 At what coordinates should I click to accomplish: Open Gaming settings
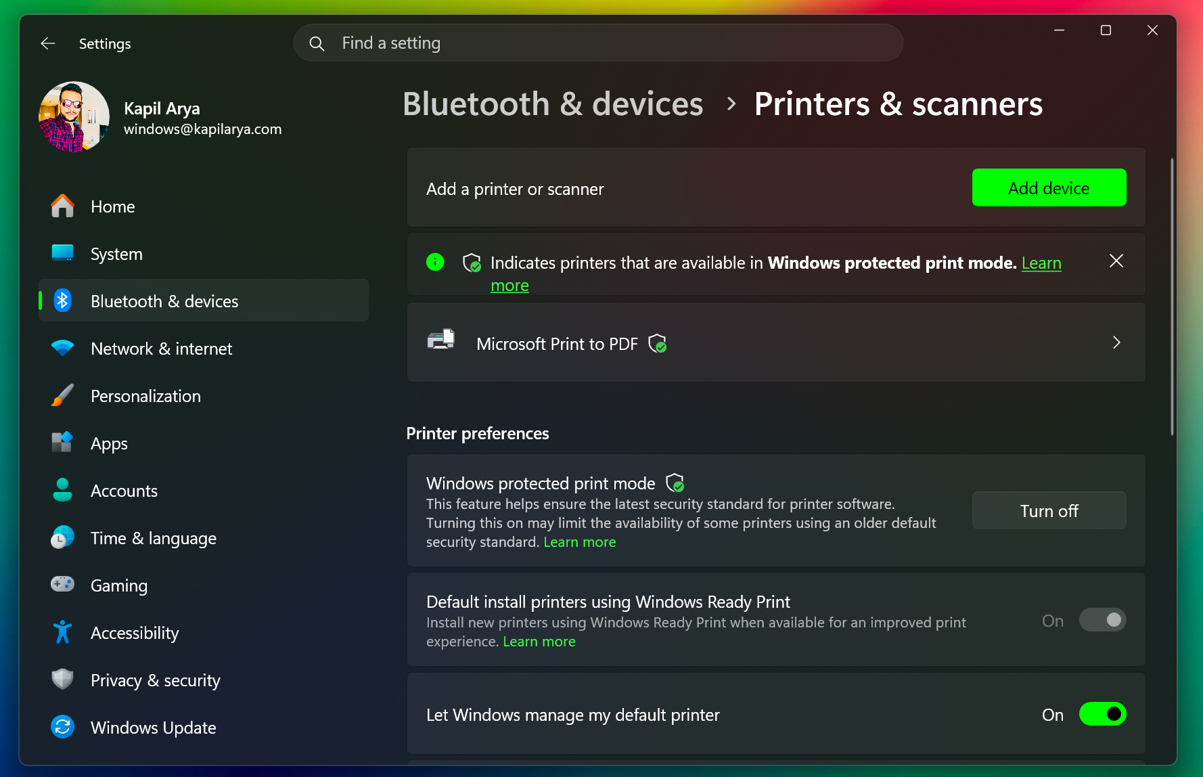click(x=204, y=585)
